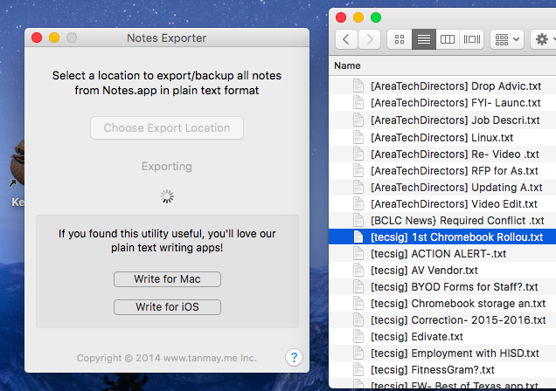Select [AreaTechDirectors] Drop Advic.txt file

[x=442, y=86]
